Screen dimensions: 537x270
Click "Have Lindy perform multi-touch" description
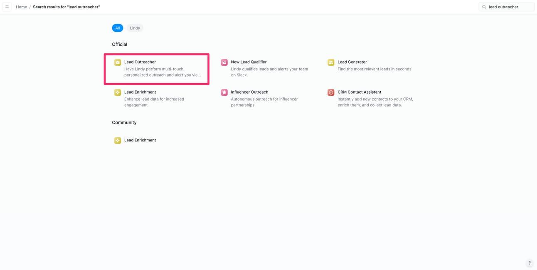(163, 72)
